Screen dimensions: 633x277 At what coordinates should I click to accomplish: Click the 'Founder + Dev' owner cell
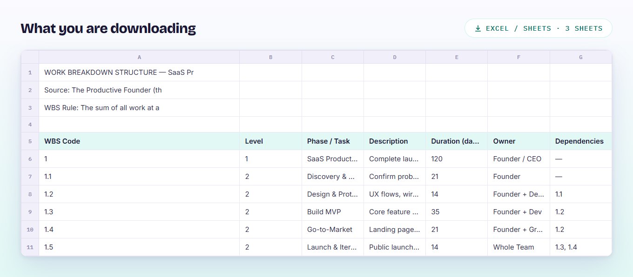[x=519, y=212]
